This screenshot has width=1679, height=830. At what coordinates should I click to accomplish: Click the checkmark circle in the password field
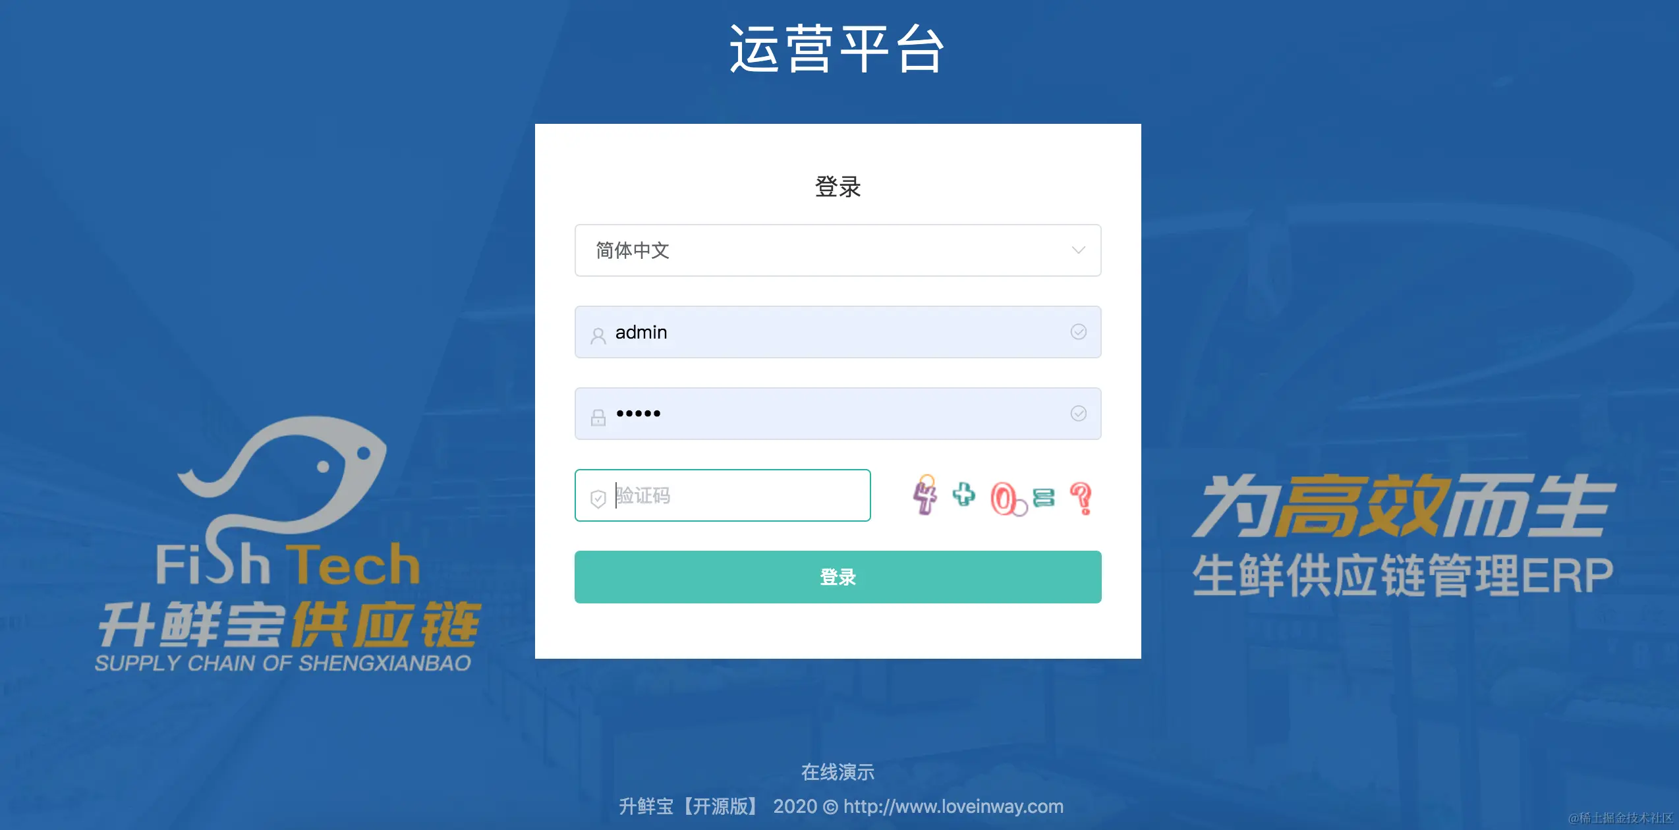(x=1078, y=414)
